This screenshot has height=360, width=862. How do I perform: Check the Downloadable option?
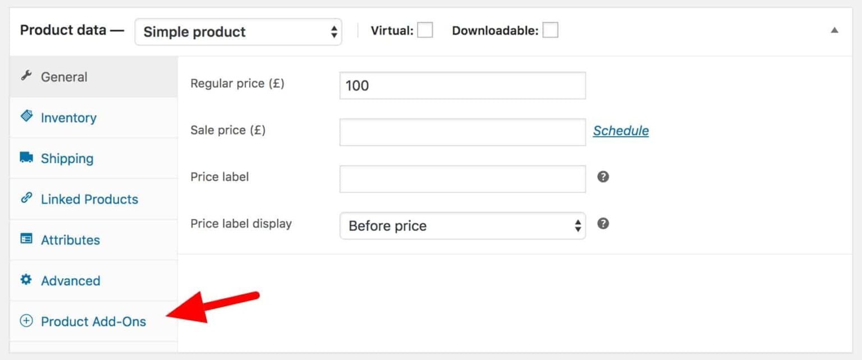pos(551,30)
